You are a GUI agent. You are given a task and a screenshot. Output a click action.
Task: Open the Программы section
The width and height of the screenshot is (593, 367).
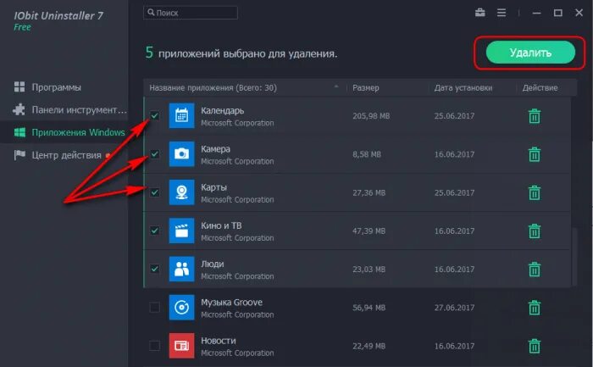click(x=56, y=87)
